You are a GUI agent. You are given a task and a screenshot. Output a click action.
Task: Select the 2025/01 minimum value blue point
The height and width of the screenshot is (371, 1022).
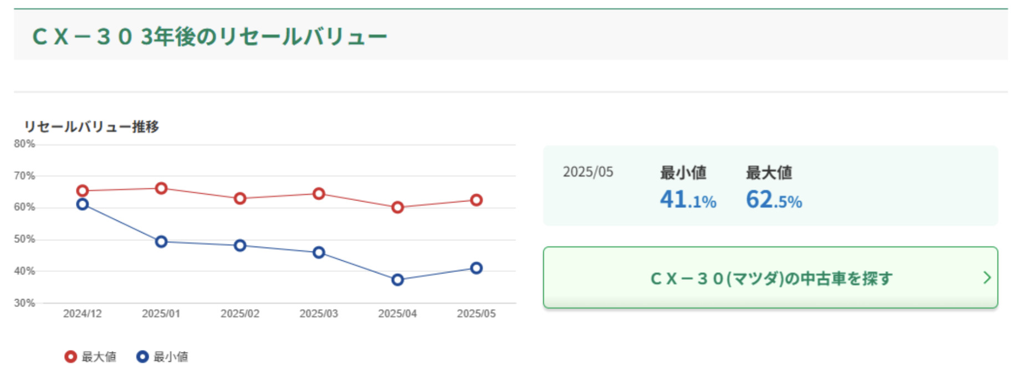pos(161,241)
